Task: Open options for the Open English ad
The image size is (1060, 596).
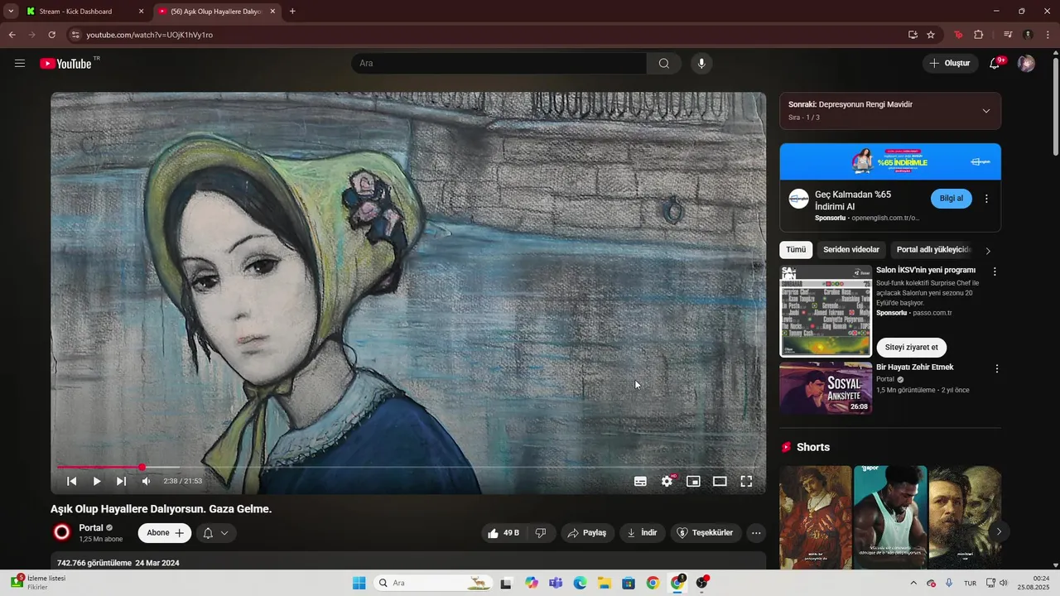Action: (986, 199)
